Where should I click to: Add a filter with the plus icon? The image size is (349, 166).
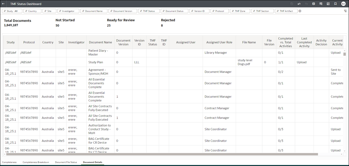300,11
